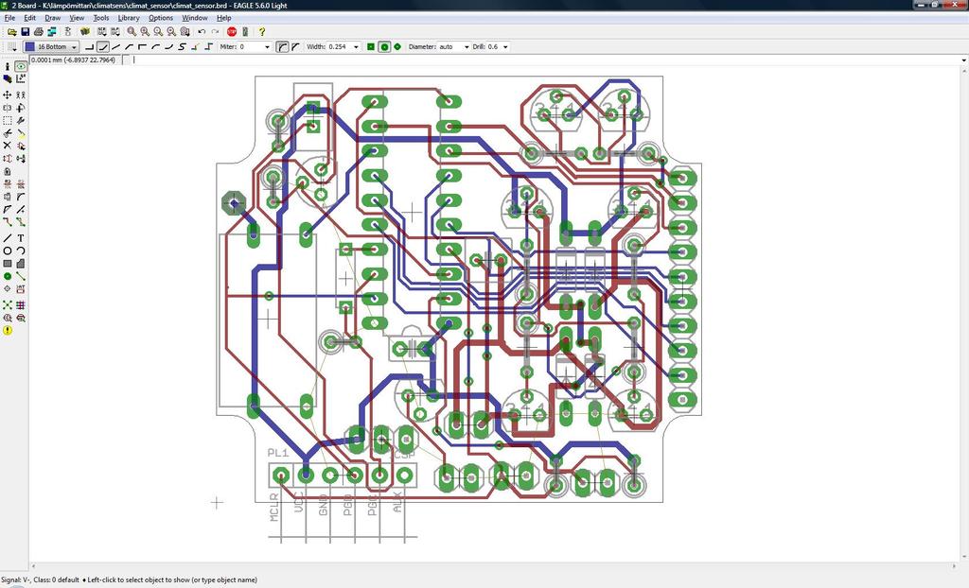969x588 pixels.
Task: Click the Delete X tool
Action: (x=8, y=146)
